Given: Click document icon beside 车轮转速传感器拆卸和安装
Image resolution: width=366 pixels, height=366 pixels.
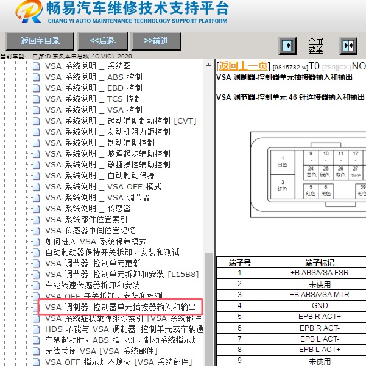Looking at the screenshot, I should pyautogui.click(x=36, y=286).
